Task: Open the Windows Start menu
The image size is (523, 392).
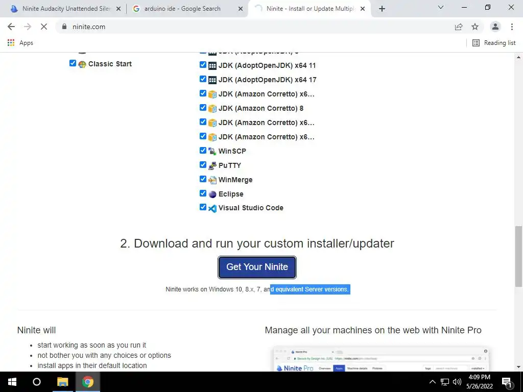Action: (12, 382)
